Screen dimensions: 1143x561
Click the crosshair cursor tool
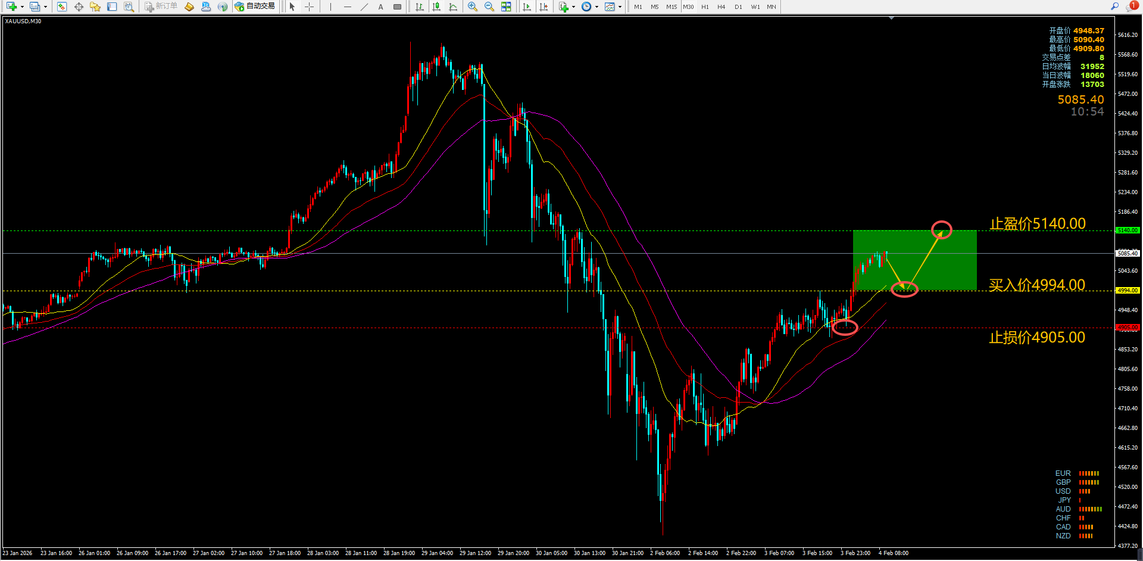click(x=309, y=7)
